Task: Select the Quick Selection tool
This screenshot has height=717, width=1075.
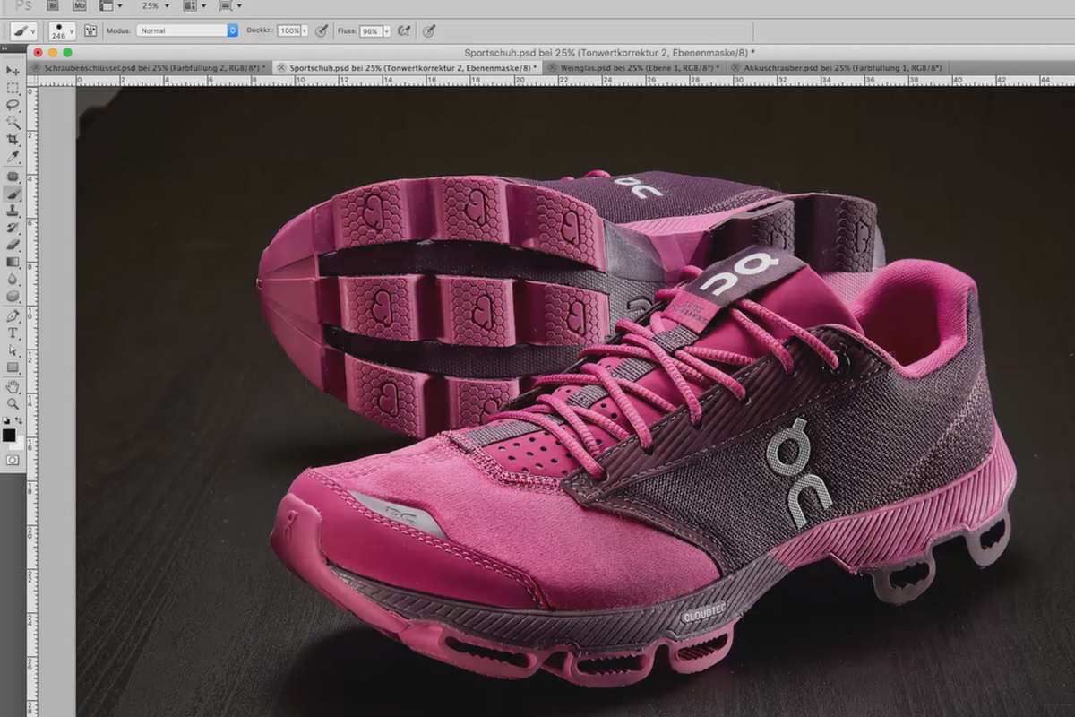Action: [13, 122]
